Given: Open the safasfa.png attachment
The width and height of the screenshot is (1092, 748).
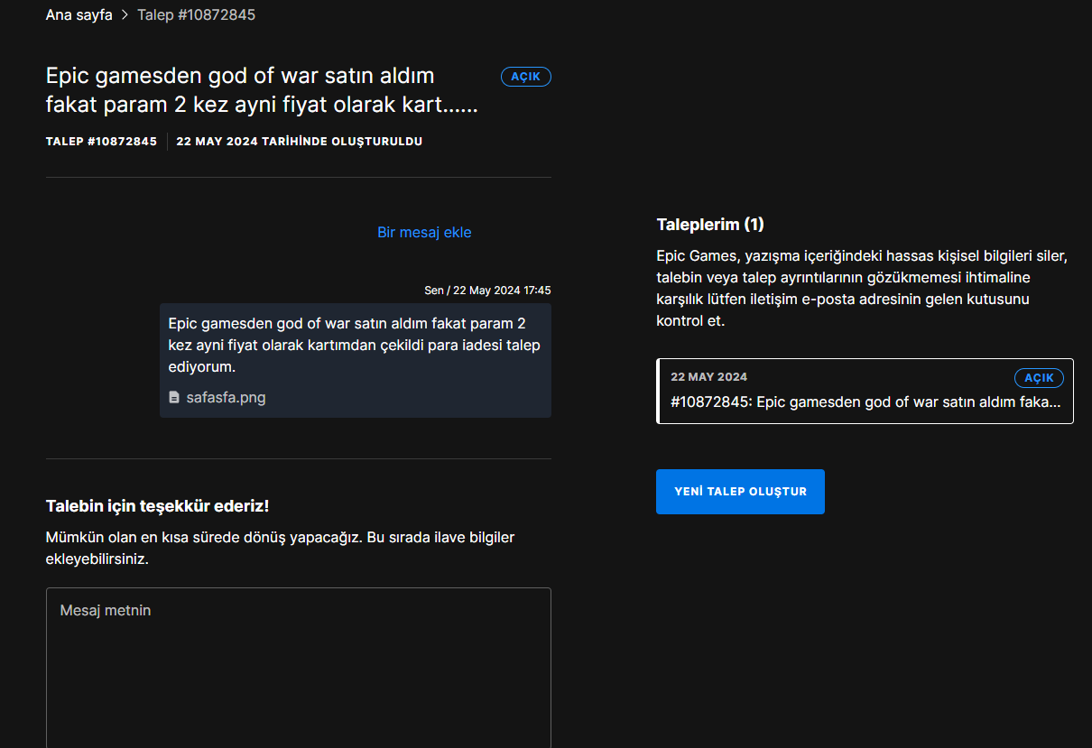Looking at the screenshot, I should tap(226, 397).
